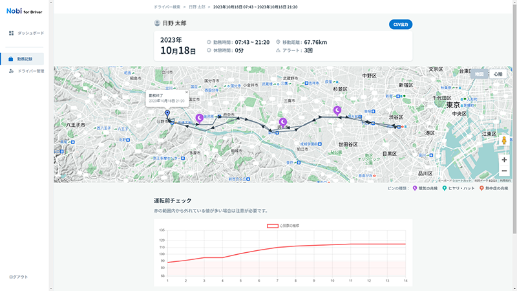The width and height of the screenshot is (517, 291).
Task: Click the rightmost purple sleepiness pin on map
Action: click(337, 111)
